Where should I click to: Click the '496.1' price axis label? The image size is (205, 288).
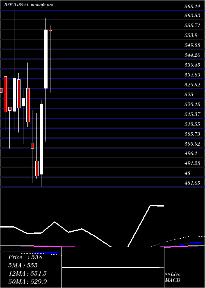(x=191, y=153)
